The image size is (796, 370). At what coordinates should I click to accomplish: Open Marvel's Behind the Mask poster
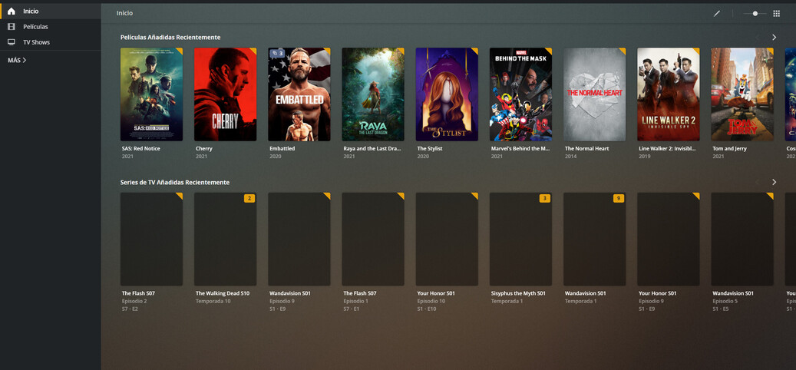tap(521, 94)
